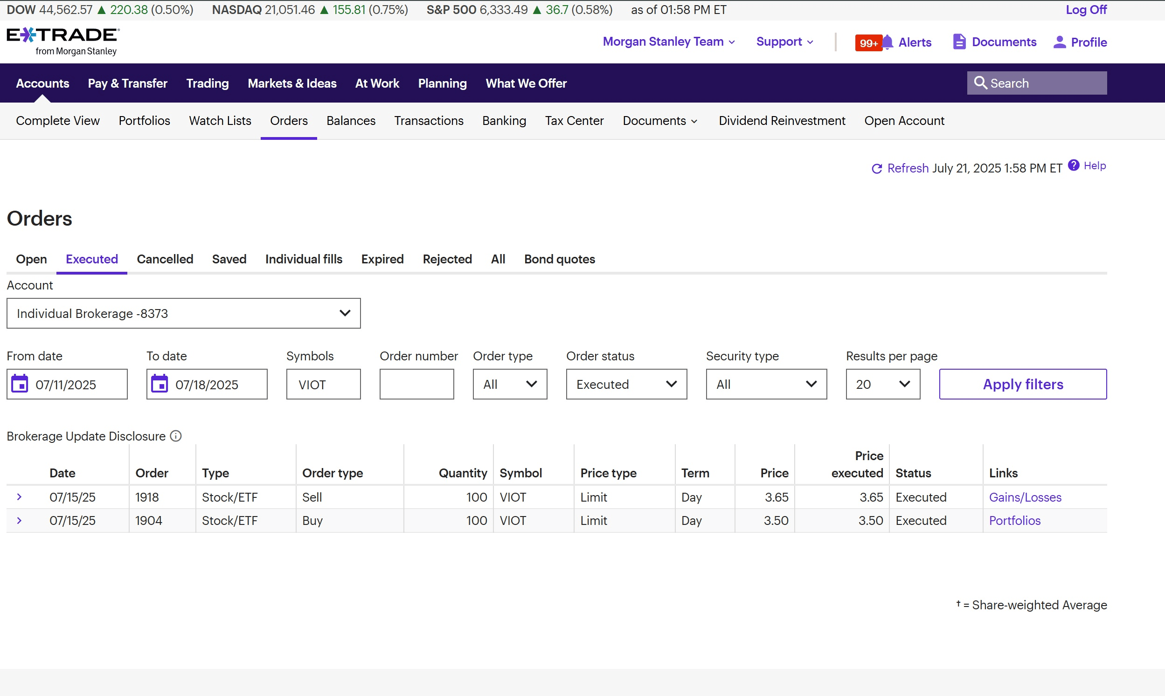1165x696 pixels.
Task: Click the Documents page icon in header
Action: 959,42
